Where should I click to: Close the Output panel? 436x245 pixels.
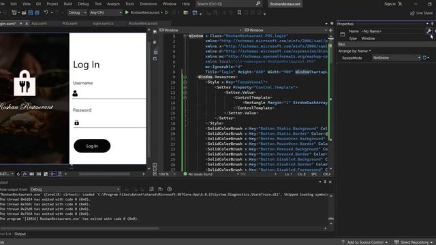click(x=330, y=182)
